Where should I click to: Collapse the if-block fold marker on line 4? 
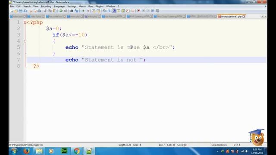[25, 41]
